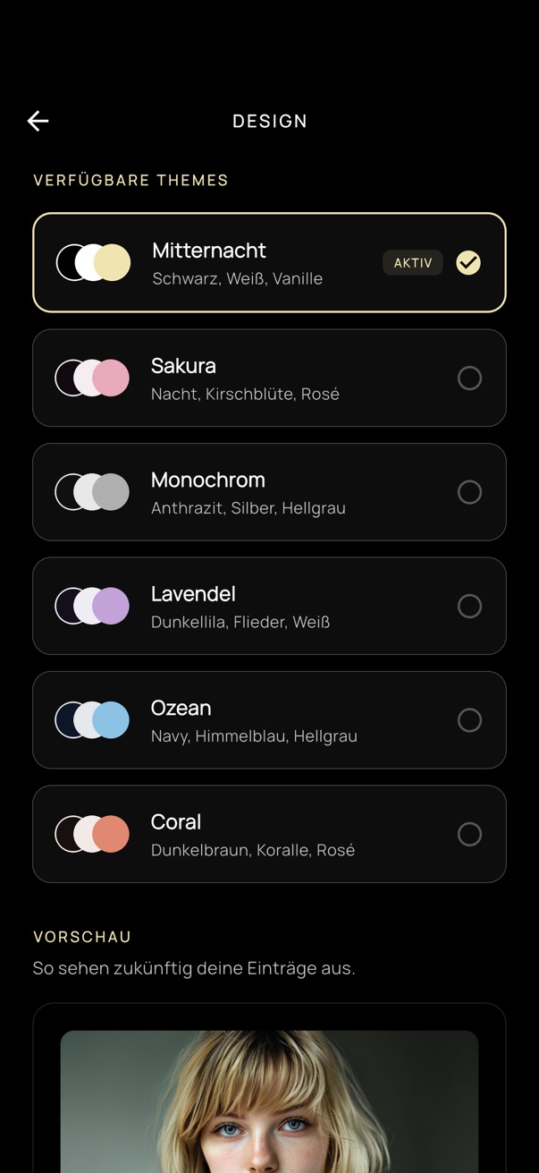This screenshot has height=1173, width=539.
Task: Select the Sakura radio button
Action: (x=469, y=378)
